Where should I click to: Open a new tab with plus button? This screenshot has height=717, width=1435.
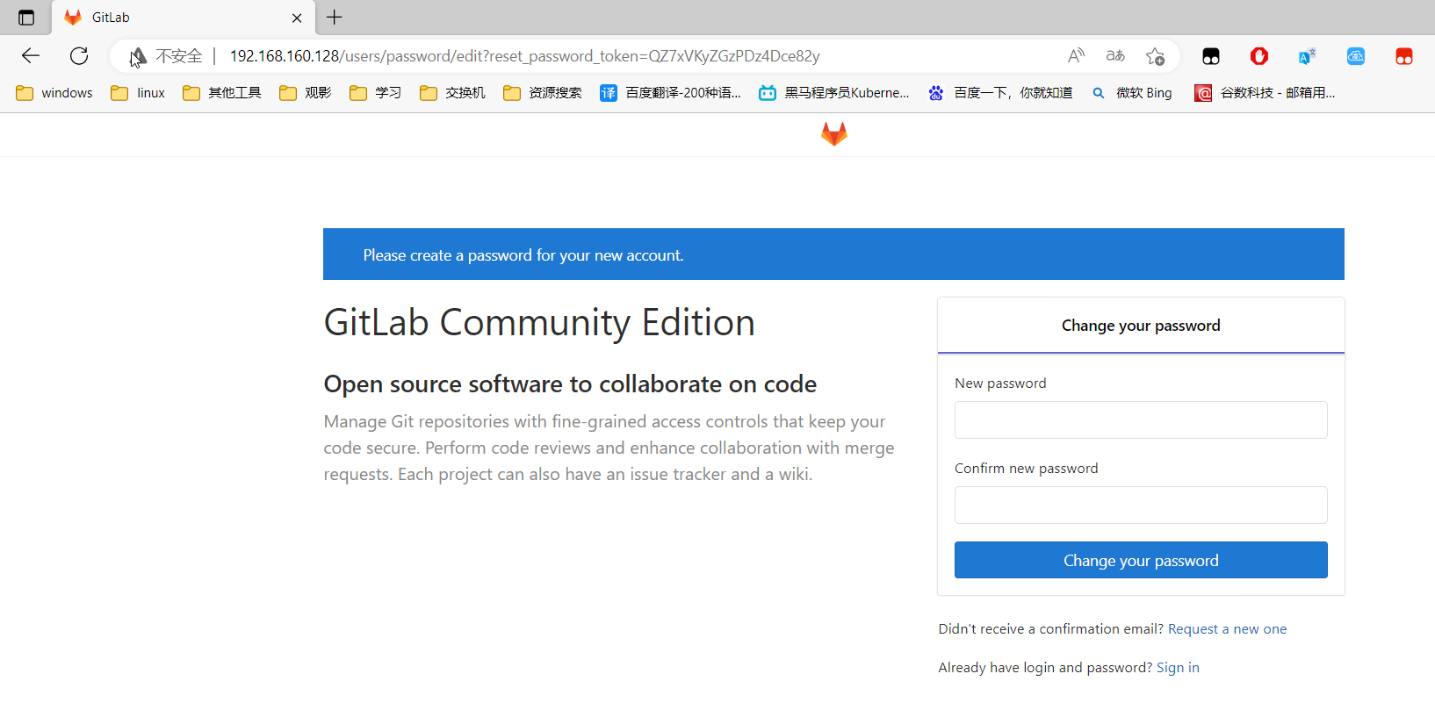335,18
